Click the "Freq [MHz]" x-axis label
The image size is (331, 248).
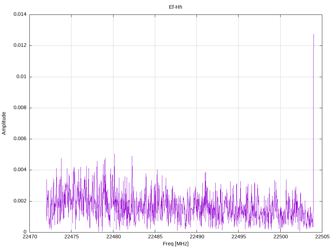pos(176,244)
